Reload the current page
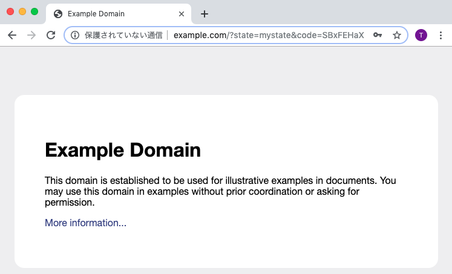The height and width of the screenshot is (274, 452). tap(51, 36)
